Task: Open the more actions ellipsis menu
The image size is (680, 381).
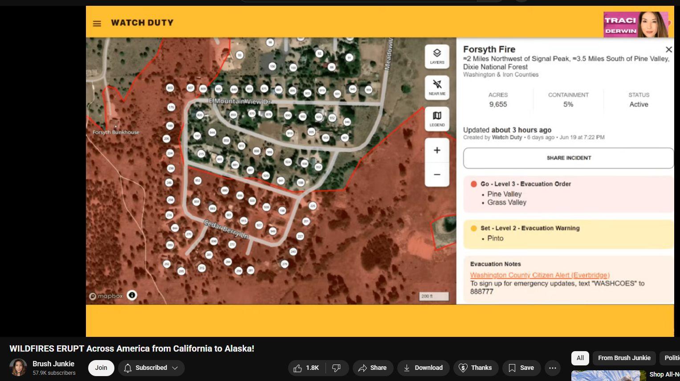Action: coord(553,368)
